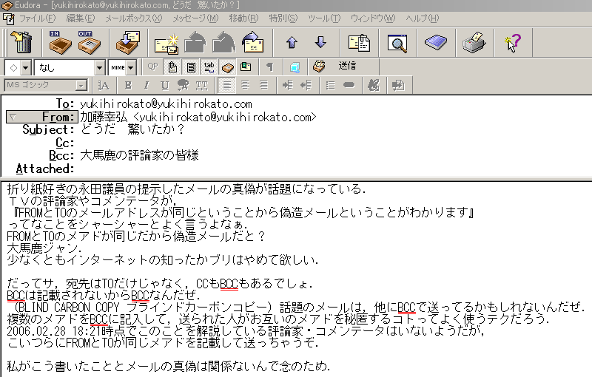This screenshot has width=592, height=377.
Task: Open the メッセージ(M) menu
Action: point(195,18)
